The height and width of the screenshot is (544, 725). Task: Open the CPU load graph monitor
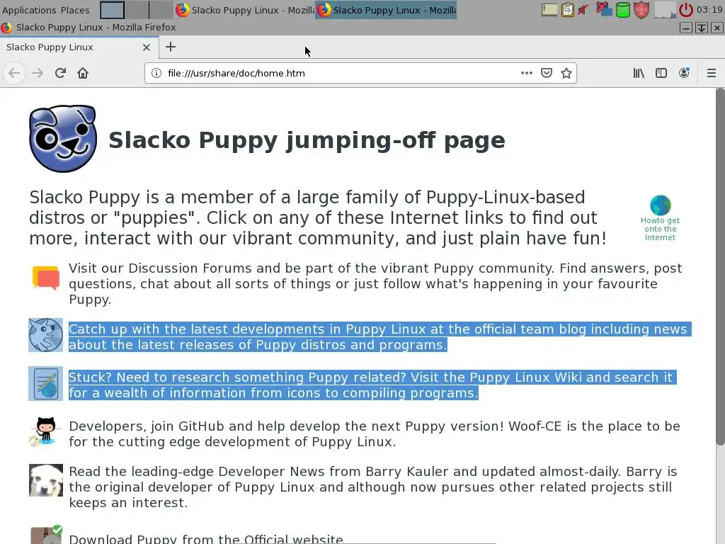click(x=666, y=10)
